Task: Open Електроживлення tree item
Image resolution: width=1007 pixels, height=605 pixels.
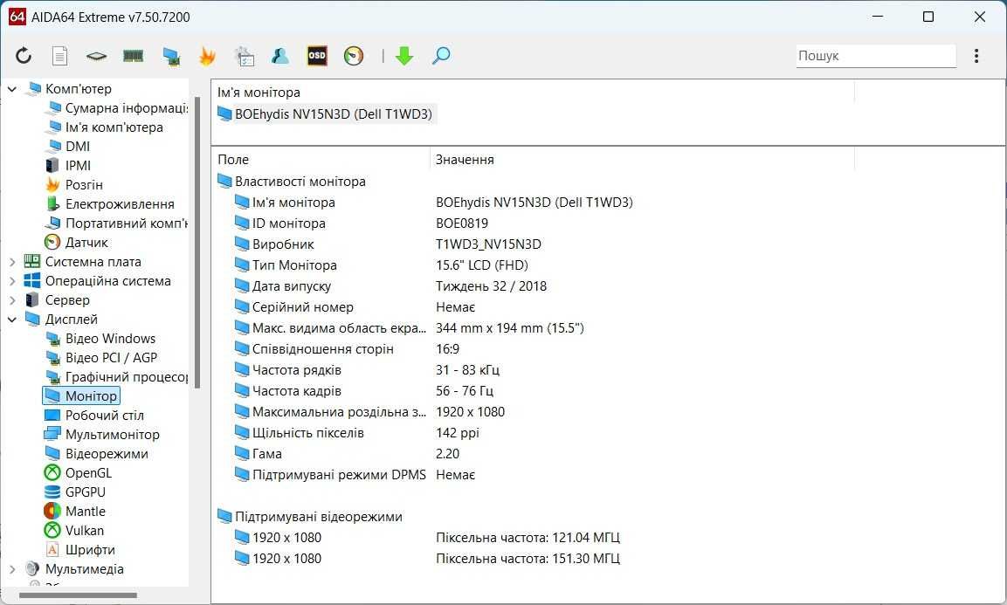Action: [110, 204]
